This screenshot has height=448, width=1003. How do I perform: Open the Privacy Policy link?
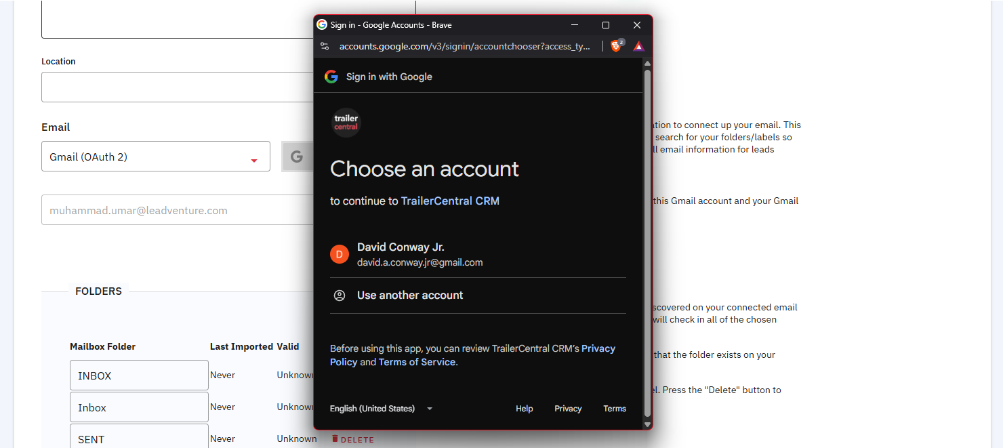473,355
